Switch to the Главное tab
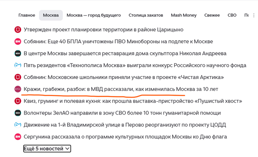Viewport: 258px width, 157px height. point(27,16)
